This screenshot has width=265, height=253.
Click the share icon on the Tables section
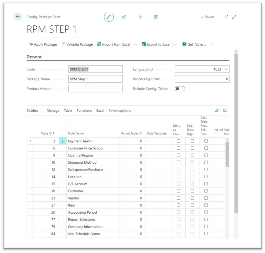[217, 110]
